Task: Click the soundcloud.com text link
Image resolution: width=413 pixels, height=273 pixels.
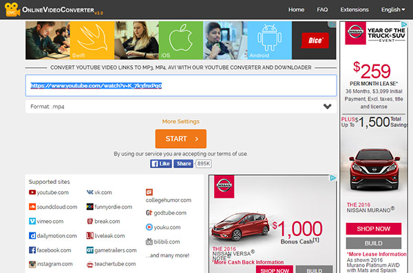Action: click(x=57, y=207)
